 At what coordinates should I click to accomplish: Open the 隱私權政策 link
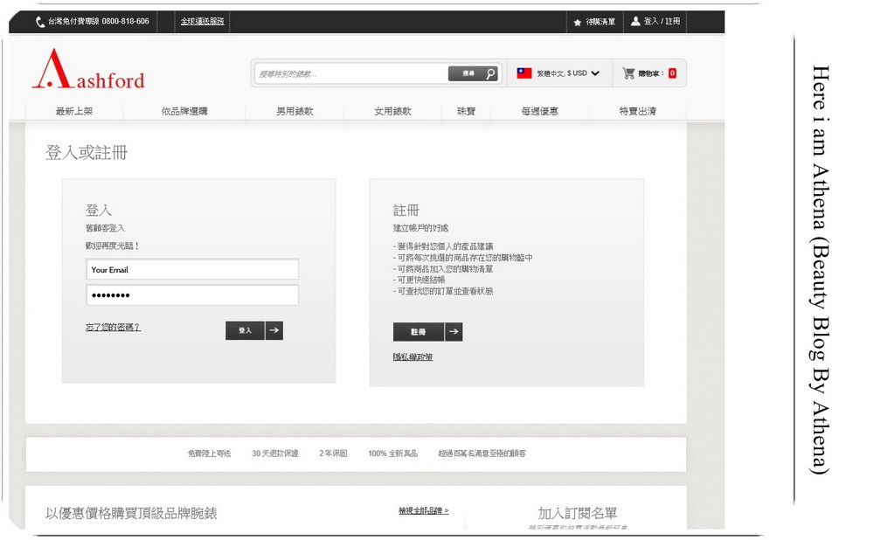(413, 357)
